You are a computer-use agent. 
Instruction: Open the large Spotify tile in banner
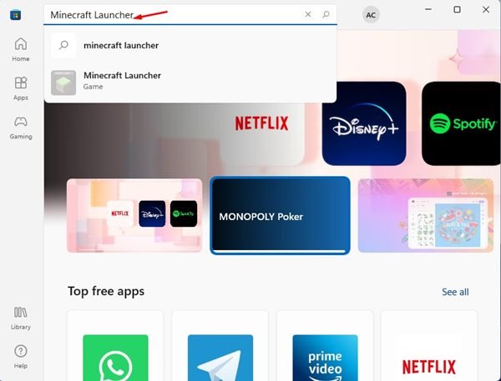point(461,123)
